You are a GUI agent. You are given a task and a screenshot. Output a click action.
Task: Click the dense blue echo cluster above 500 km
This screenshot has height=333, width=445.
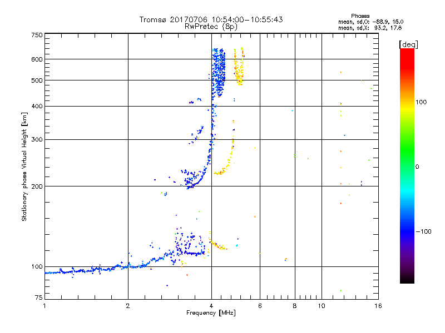click(x=219, y=72)
